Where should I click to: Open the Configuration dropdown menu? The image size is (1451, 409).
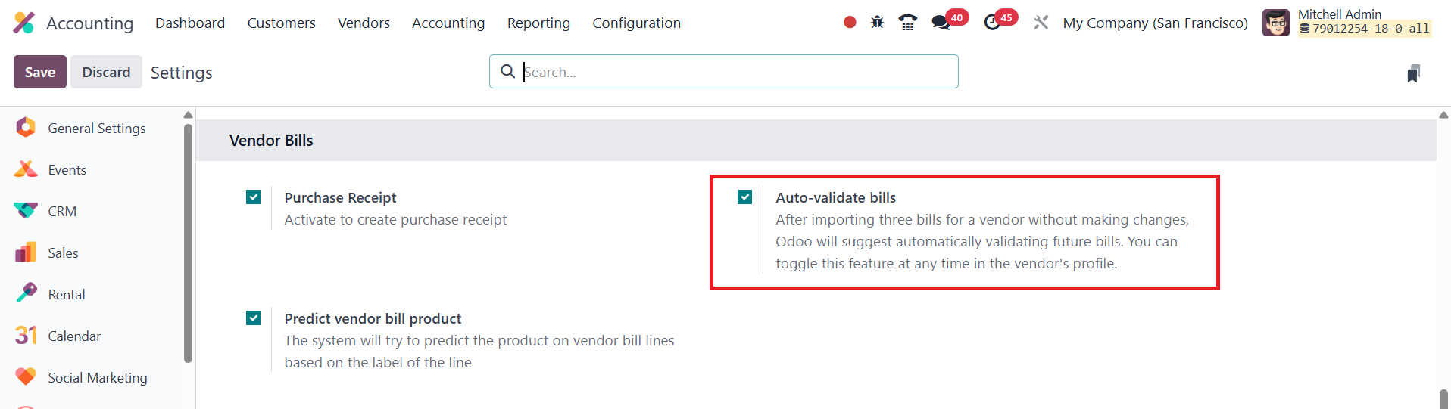(x=636, y=23)
